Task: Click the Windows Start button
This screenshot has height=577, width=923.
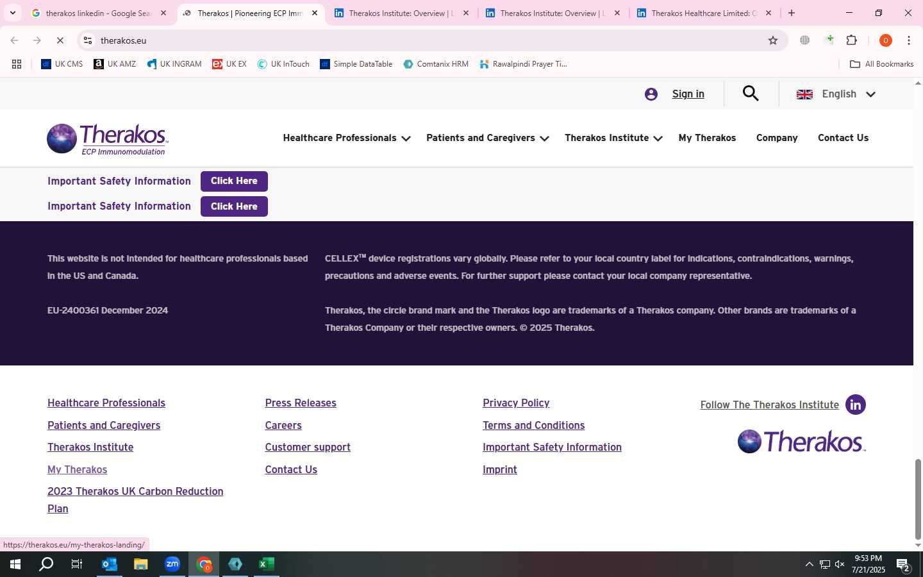Action: coord(15,564)
